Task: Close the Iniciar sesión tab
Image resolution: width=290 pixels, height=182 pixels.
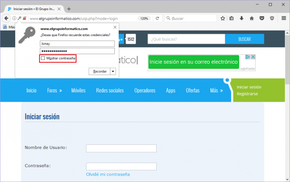Action: coord(59,9)
